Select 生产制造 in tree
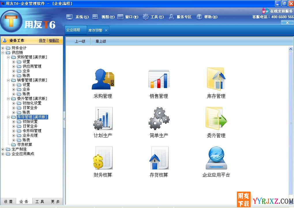Image resolution: width=294 pixels, height=208 pixels. coord(19,149)
